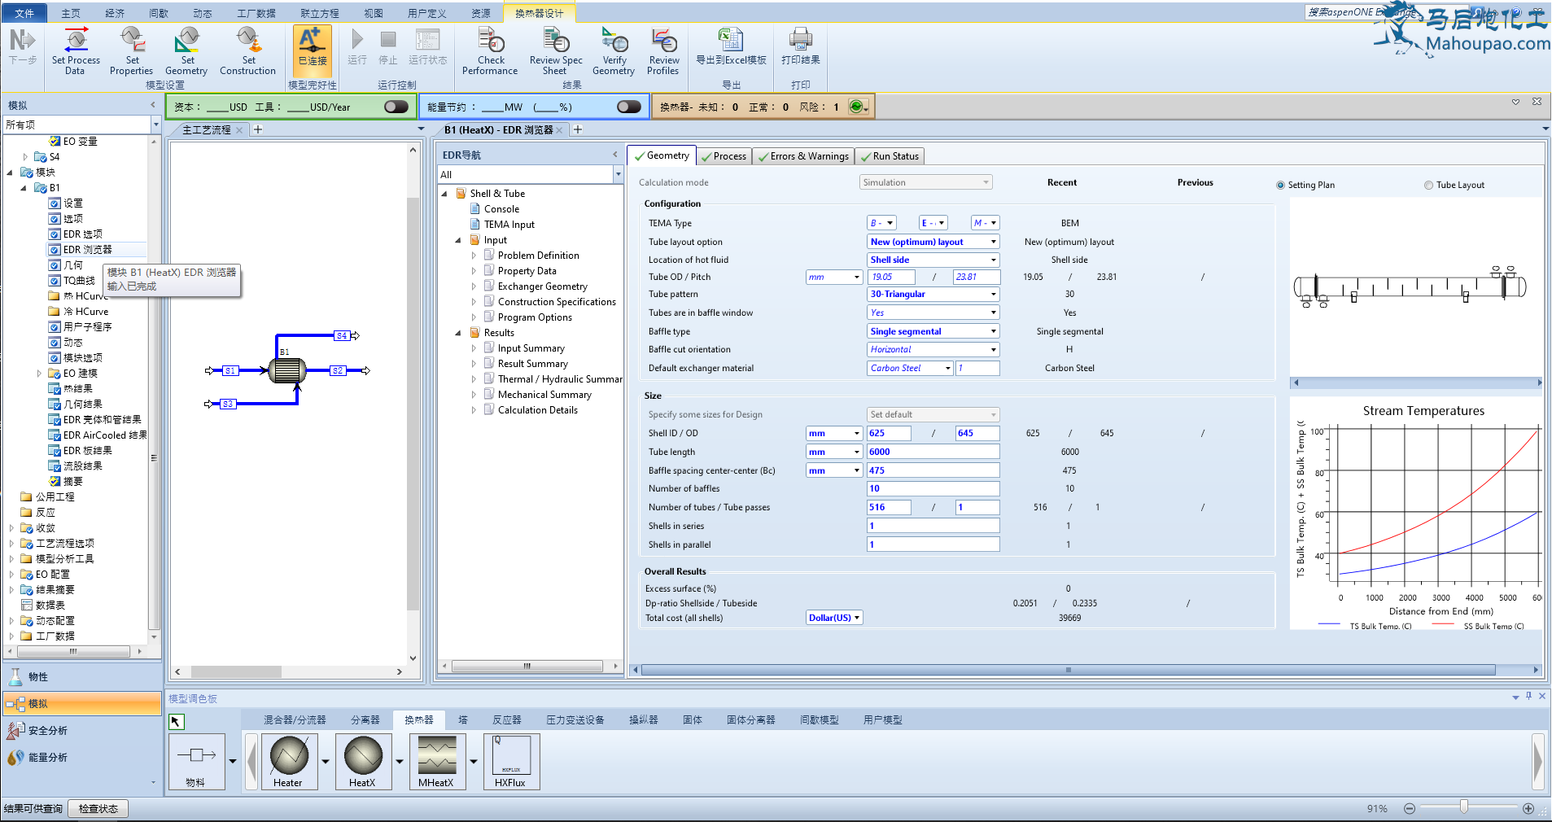Select the Setting Plan radio button

[x=1281, y=185]
